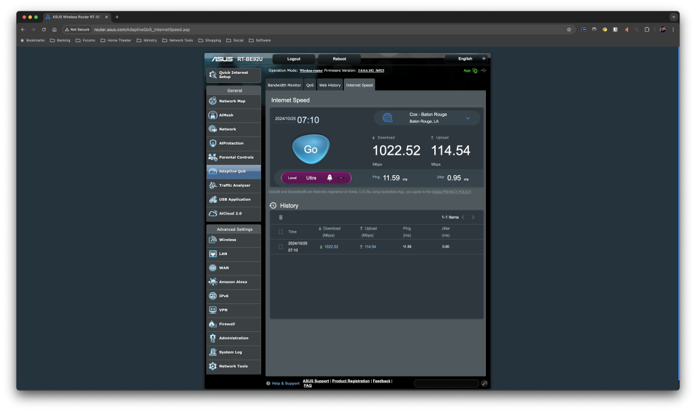Open the Home Theater bookmarks folder

(x=116, y=40)
